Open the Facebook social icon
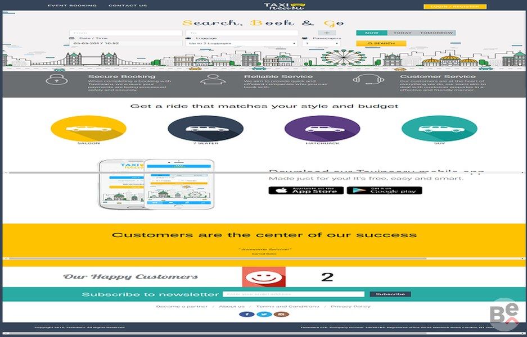Image resolution: width=527 pixels, height=337 pixels. coord(246,314)
